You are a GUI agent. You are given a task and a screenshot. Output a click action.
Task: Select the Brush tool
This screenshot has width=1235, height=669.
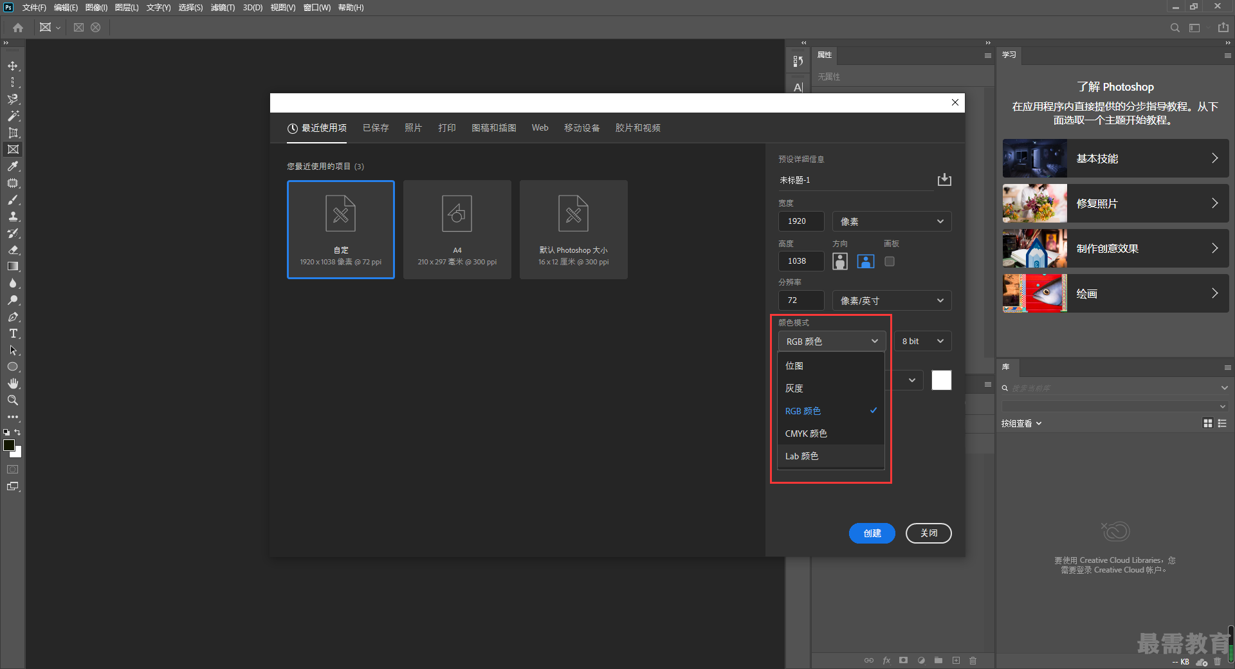point(13,200)
